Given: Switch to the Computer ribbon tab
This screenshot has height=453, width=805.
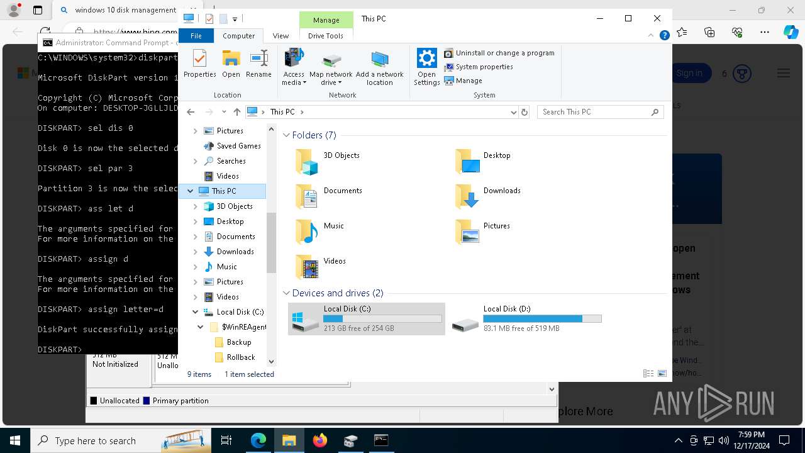Looking at the screenshot, I should coord(239,36).
